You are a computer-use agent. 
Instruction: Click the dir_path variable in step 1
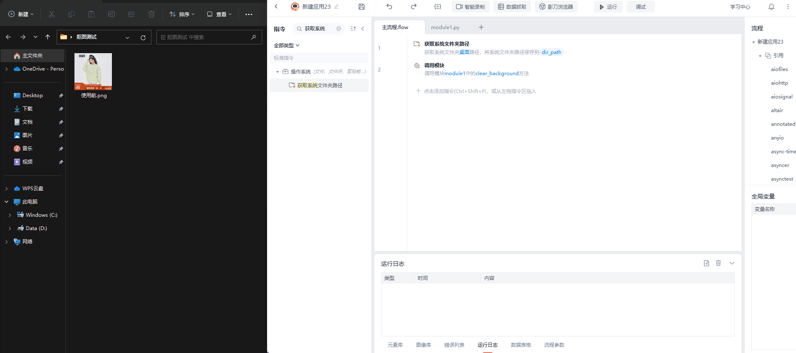point(551,52)
